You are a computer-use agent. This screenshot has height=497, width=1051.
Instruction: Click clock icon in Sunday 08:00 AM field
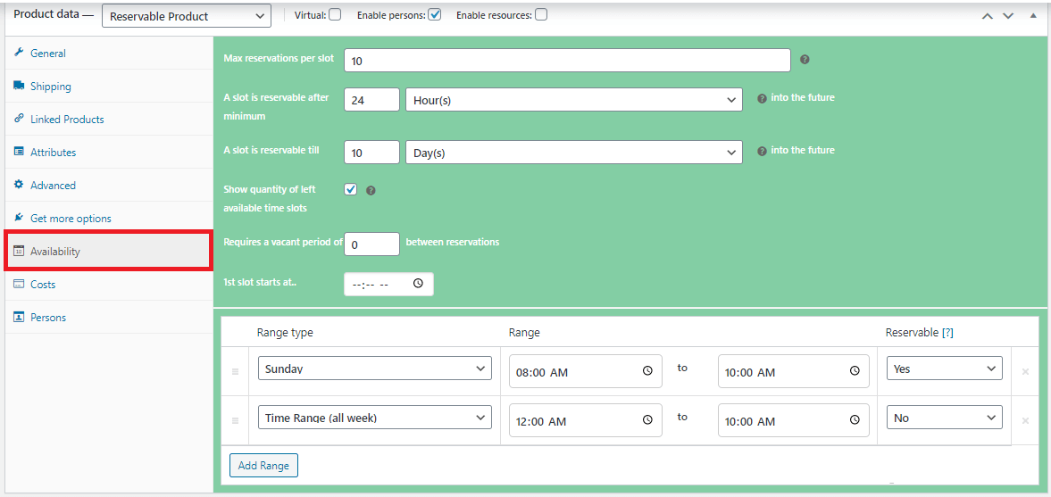(647, 371)
